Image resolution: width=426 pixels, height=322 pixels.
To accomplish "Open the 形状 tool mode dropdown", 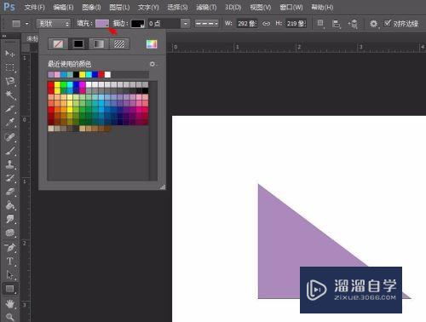I will coord(54,24).
